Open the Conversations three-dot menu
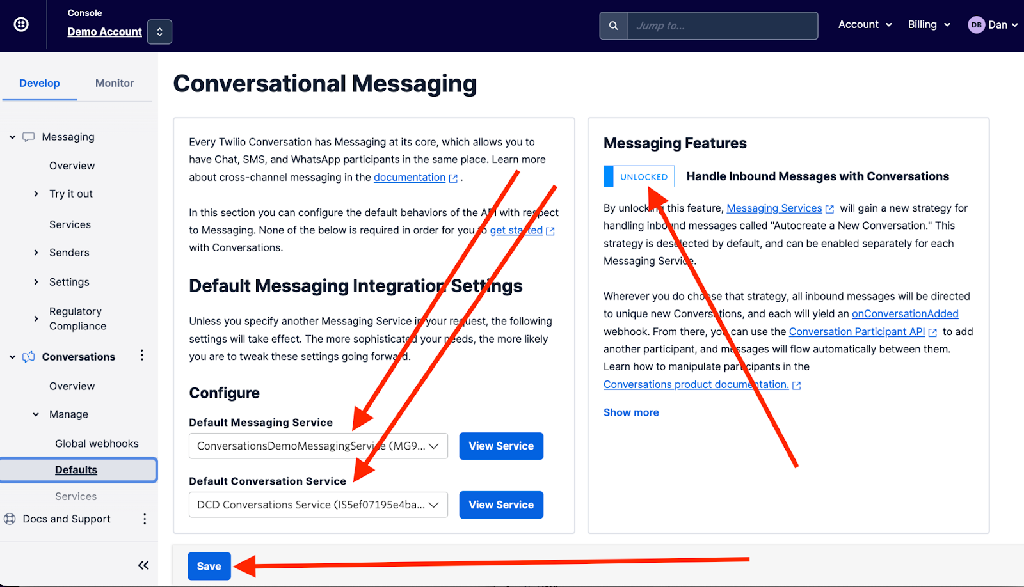The image size is (1024, 587). 142,356
